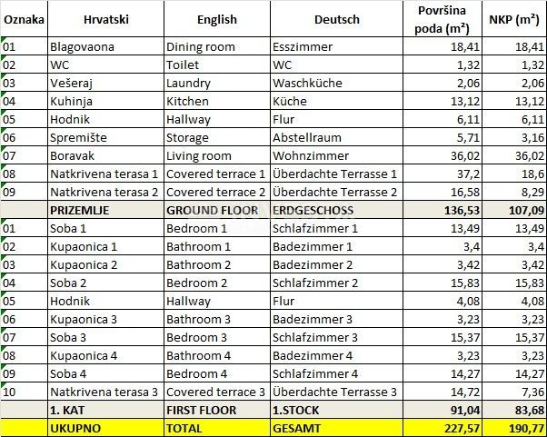Image resolution: width=547 pixels, height=437 pixels.
Task: Select the "Kuhinja" cell
Action: point(74,101)
